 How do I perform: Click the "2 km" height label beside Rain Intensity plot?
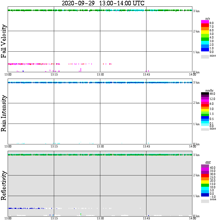click(196, 103)
